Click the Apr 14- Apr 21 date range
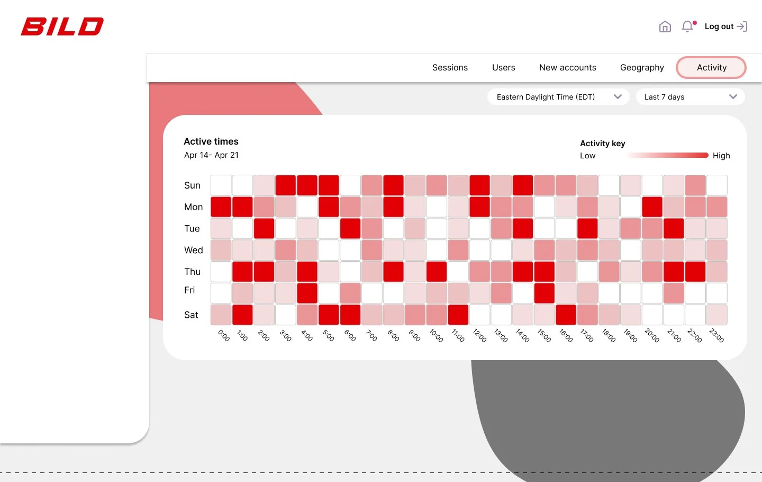The width and height of the screenshot is (762, 482). pyautogui.click(x=211, y=155)
